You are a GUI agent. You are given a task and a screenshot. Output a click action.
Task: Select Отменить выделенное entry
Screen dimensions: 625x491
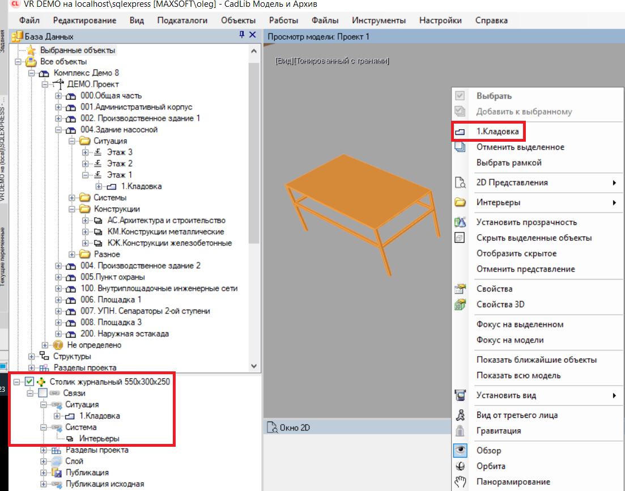point(520,147)
